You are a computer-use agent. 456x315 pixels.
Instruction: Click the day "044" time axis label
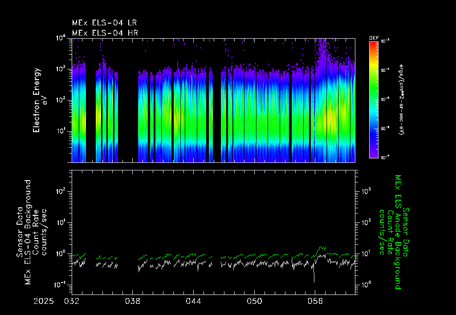(193, 301)
